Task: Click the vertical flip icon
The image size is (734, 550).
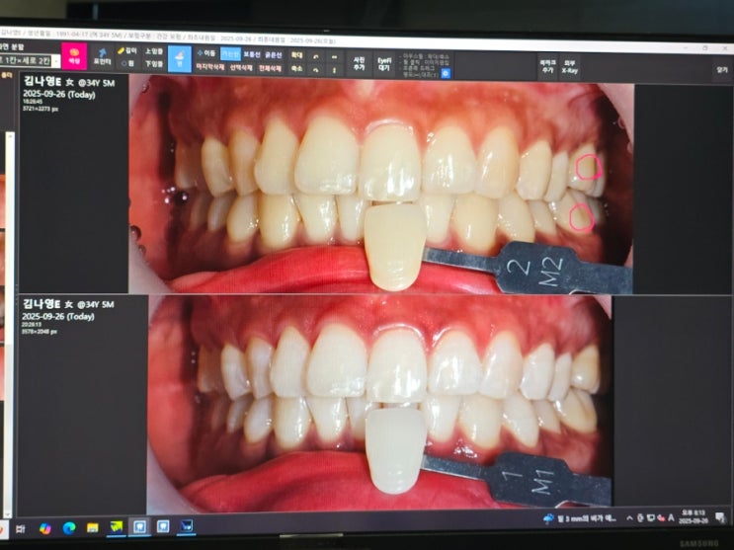Action: point(334,70)
